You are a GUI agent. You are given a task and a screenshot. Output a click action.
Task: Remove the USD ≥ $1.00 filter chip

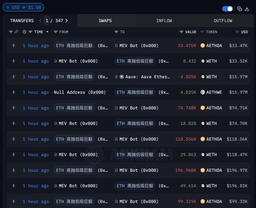(8, 8)
